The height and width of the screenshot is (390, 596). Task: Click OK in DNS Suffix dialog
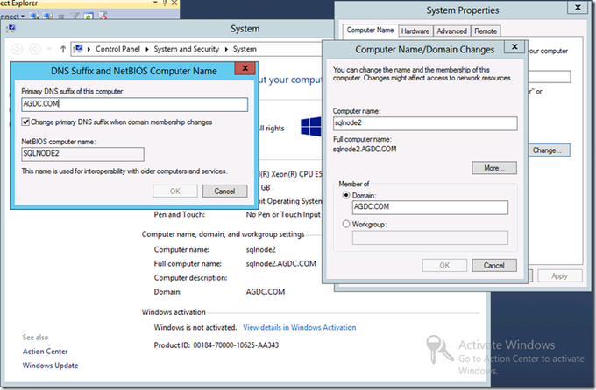click(175, 192)
